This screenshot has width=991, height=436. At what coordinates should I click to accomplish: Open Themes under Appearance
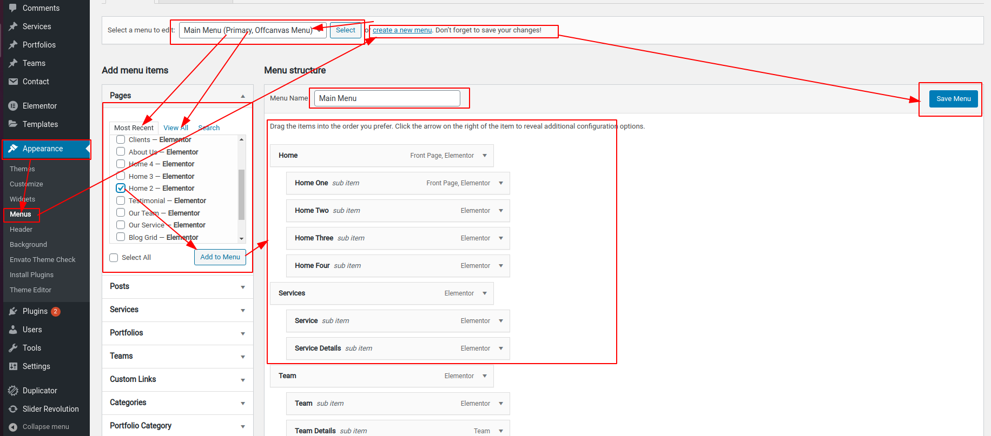click(x=22, y=169)
